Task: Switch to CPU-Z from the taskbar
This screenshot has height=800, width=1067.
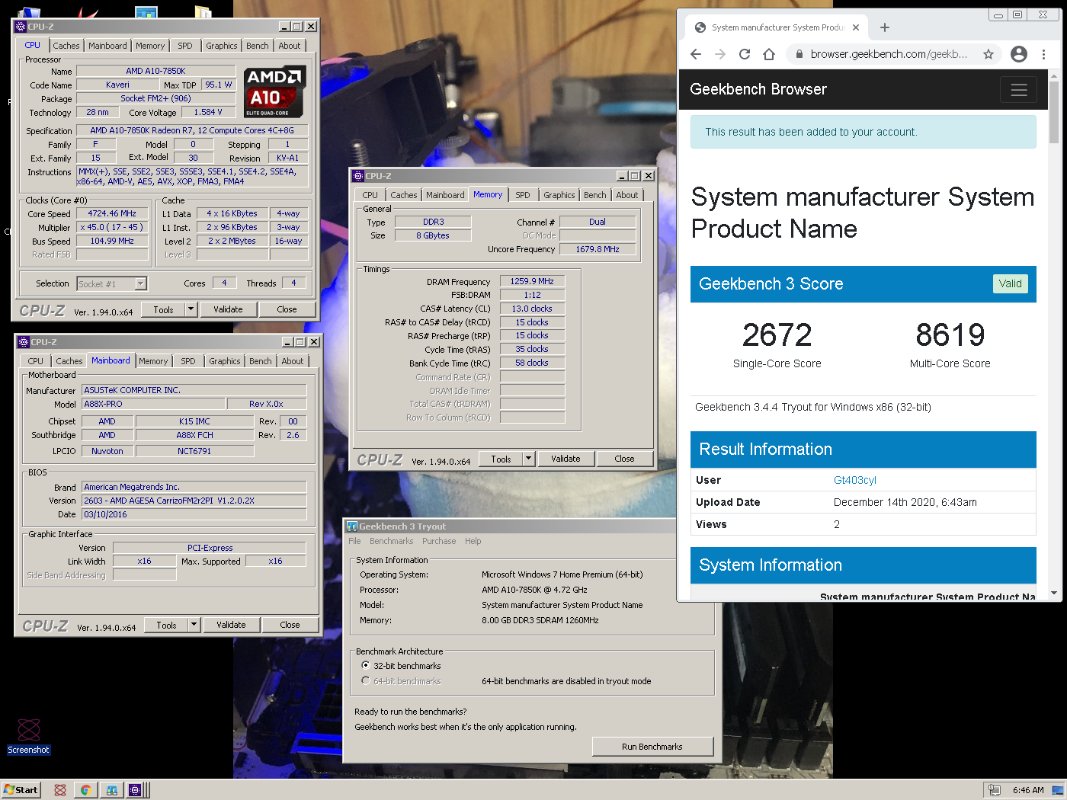Action: (x=135, y=790)
